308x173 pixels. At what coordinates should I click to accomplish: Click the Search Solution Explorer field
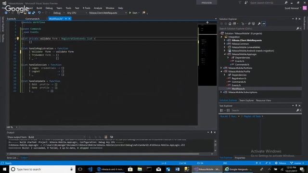pyautogui.click(x=257, y=29)
